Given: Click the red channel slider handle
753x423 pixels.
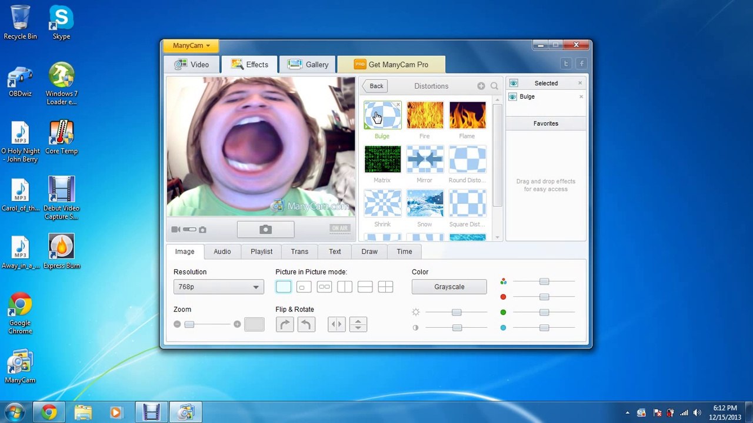Looking at the screenshot, I should pos(544,297).
